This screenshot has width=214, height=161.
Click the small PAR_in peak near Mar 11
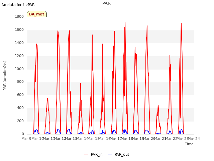[x=47, y=98]
